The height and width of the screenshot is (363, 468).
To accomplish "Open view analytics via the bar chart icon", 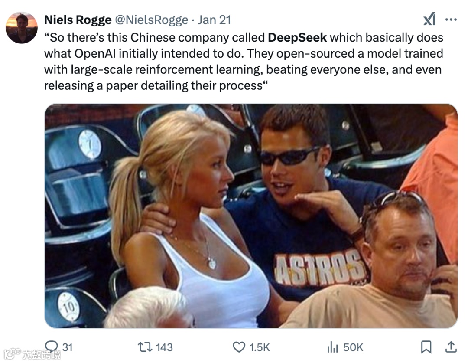I will tap(332, 347).
